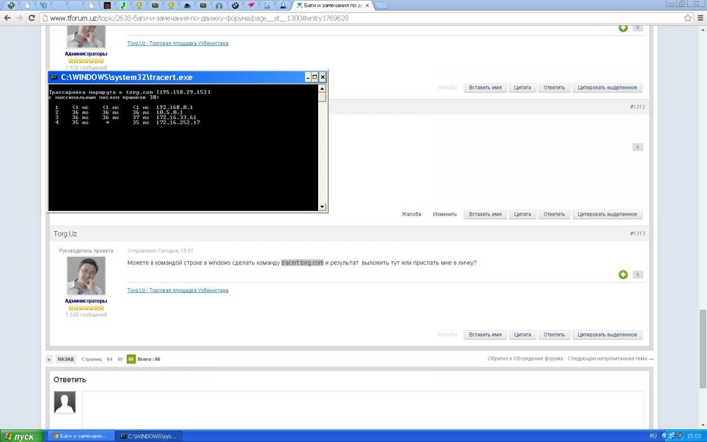The width and height of the screenshot is (707, 442).
Task: Switch to the C:\WINDOWS taskbar item
Action: [148, 436]
